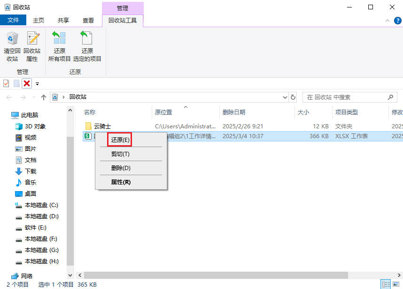Open 本地磁盘 (C:) drive
The height and width of the screenshot is (289, 403).
(x=37, y=205)
